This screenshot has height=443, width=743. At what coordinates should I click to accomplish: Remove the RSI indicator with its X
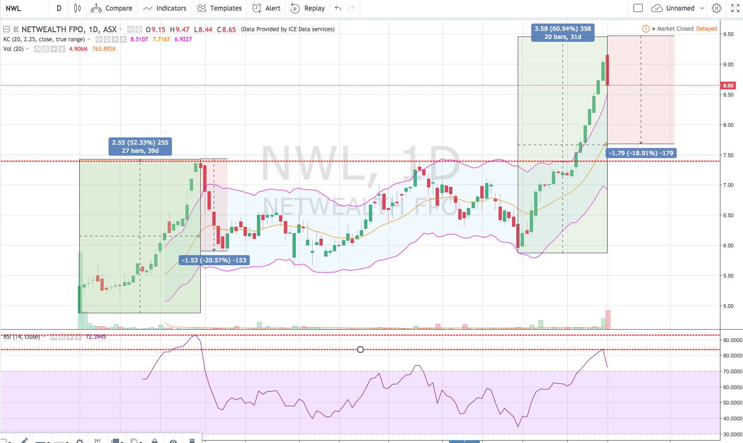pyautogui.click(x=78, y=337)
